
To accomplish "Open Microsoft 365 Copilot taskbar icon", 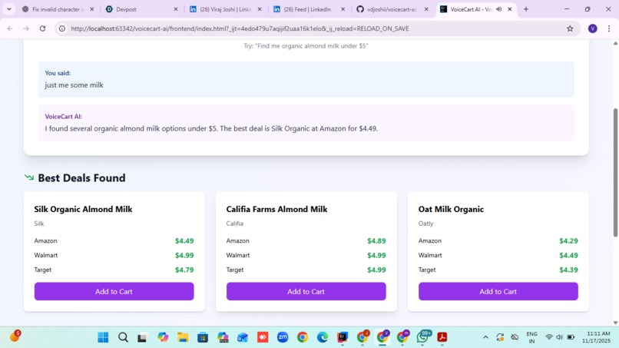I will pos(223,337).
